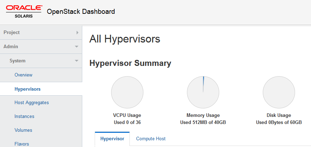Navigate to Volumes
311x147 pixels.
(x=23, y=130)
